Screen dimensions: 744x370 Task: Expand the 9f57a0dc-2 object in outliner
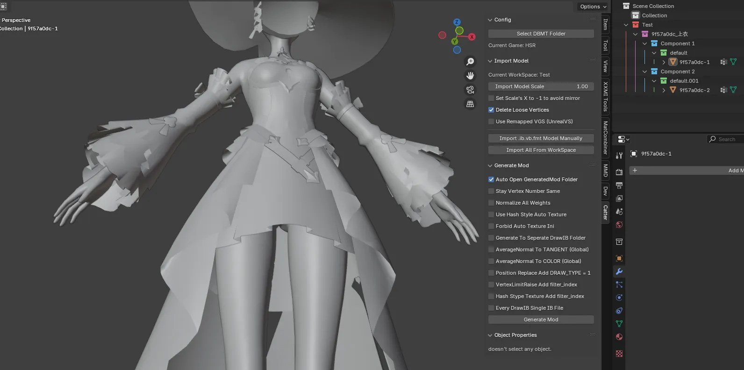pos(664,90)
